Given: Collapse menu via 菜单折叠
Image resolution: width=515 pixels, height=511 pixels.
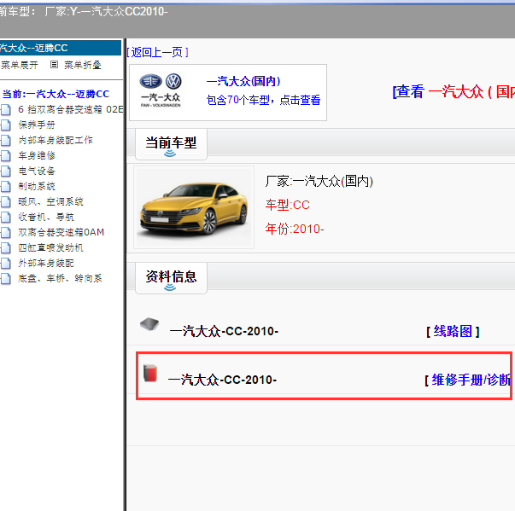Looking at the screenshot, I should pos(83,65).
